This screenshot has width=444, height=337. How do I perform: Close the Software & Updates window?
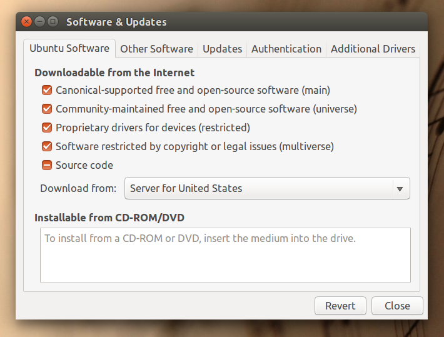[x=27, y=22]
